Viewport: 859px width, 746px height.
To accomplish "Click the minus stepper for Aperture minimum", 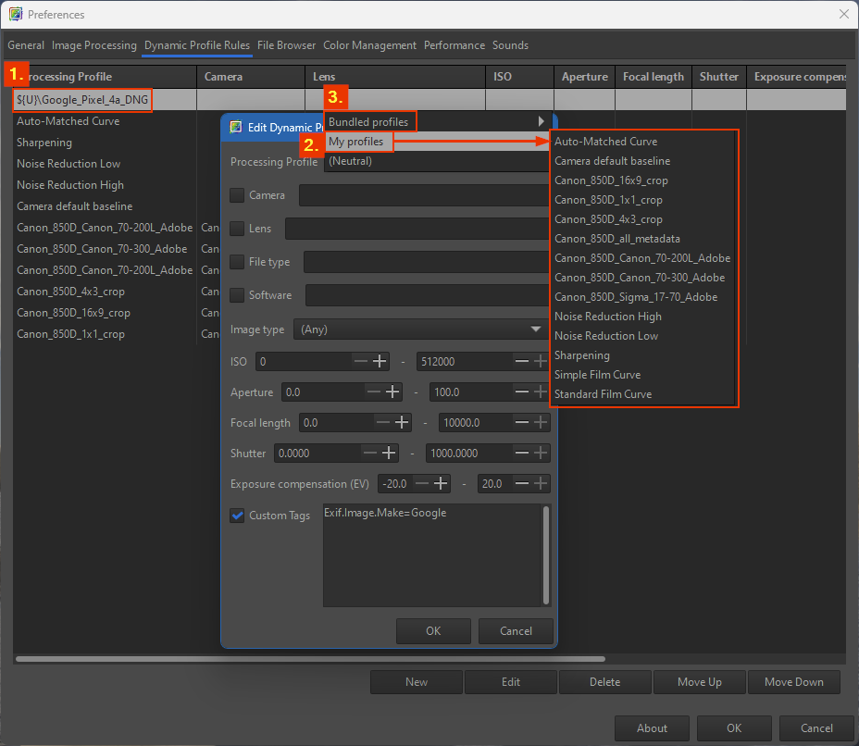I will [374, 392].
